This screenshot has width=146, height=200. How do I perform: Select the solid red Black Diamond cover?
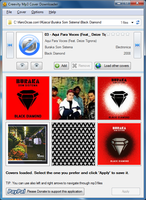click(x=28, y=98)
